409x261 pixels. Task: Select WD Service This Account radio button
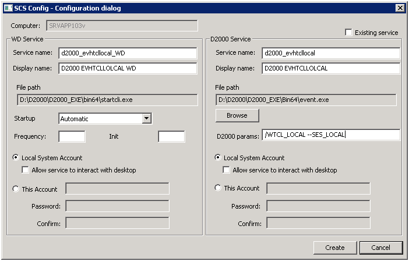tap(16, 189)
